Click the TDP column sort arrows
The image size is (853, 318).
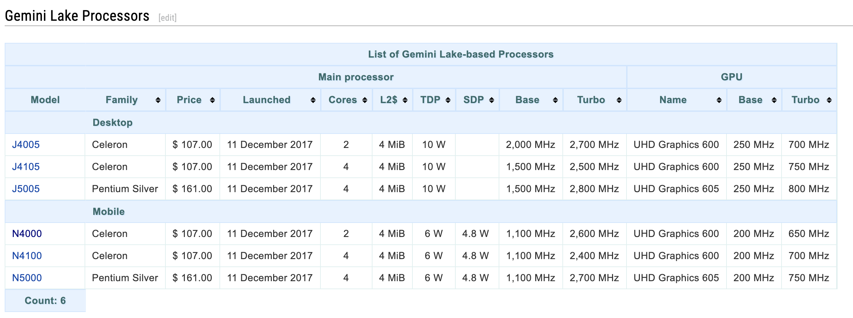coord(448,100)
